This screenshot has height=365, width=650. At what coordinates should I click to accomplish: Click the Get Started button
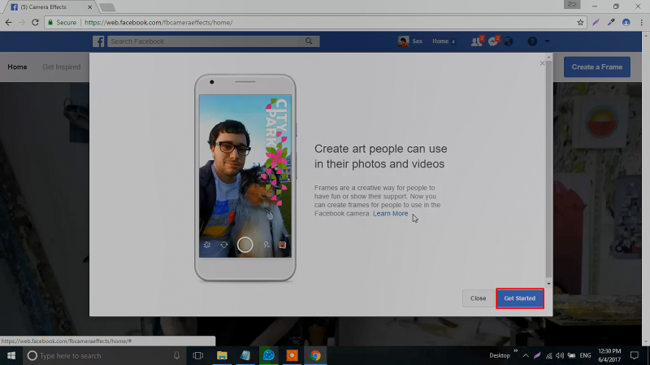pyautogui.click(x=519, y=298)
